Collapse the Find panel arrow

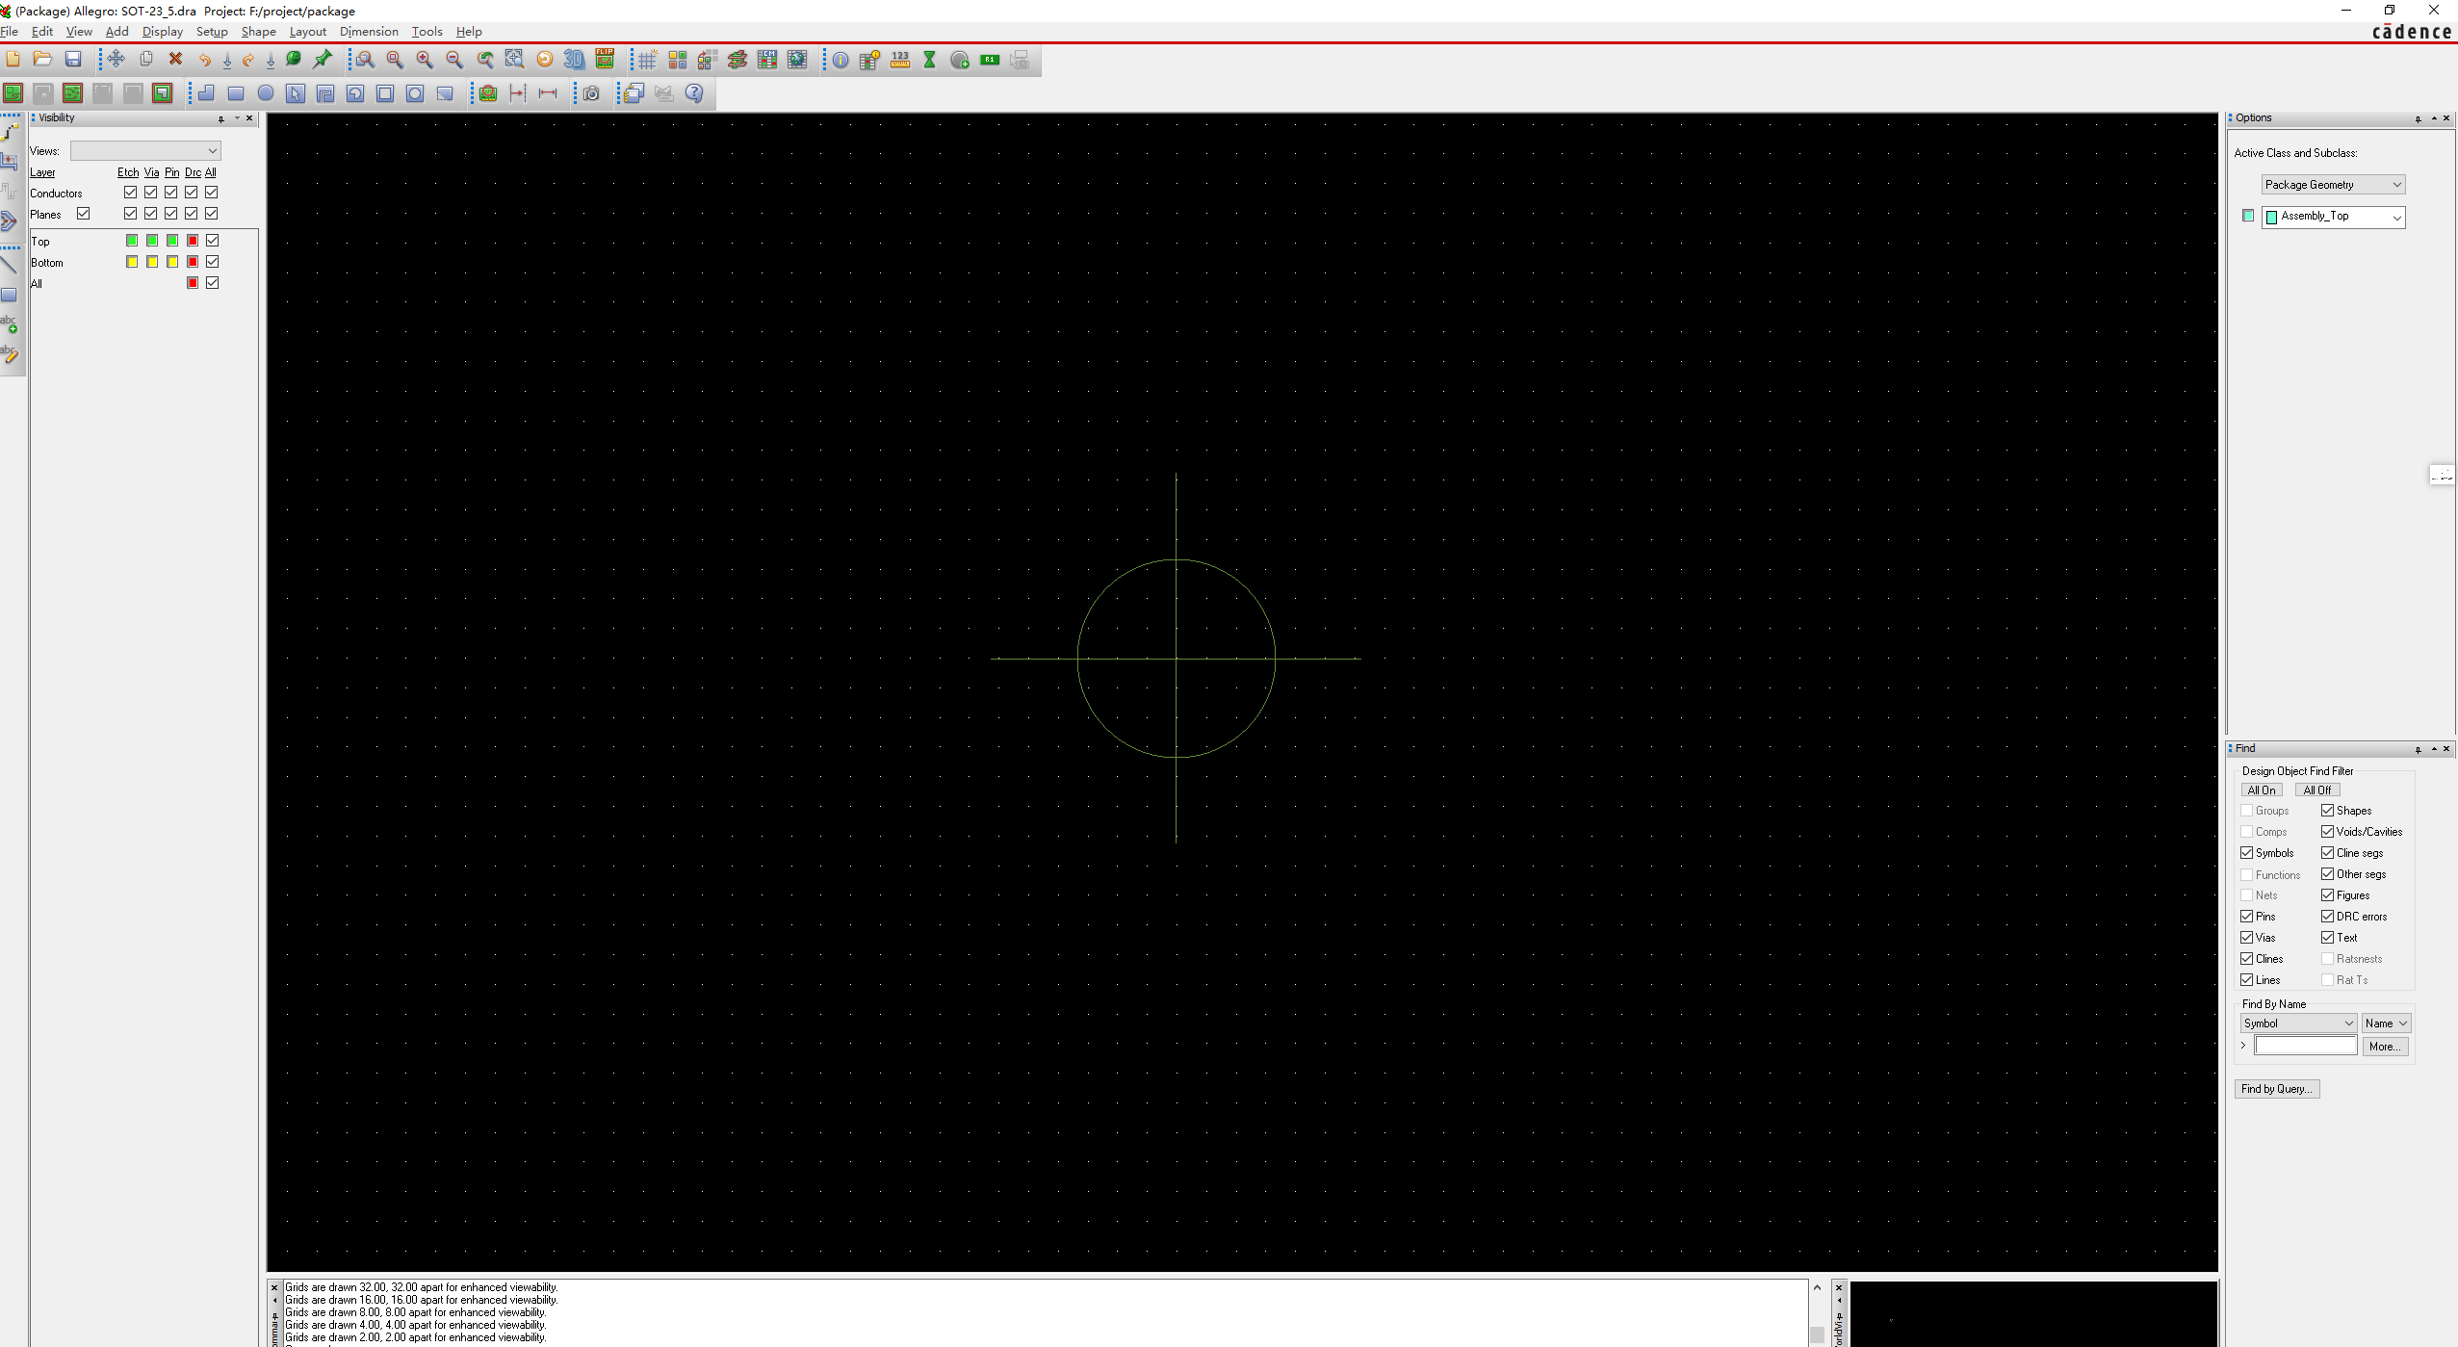[x=2434, y=749]
